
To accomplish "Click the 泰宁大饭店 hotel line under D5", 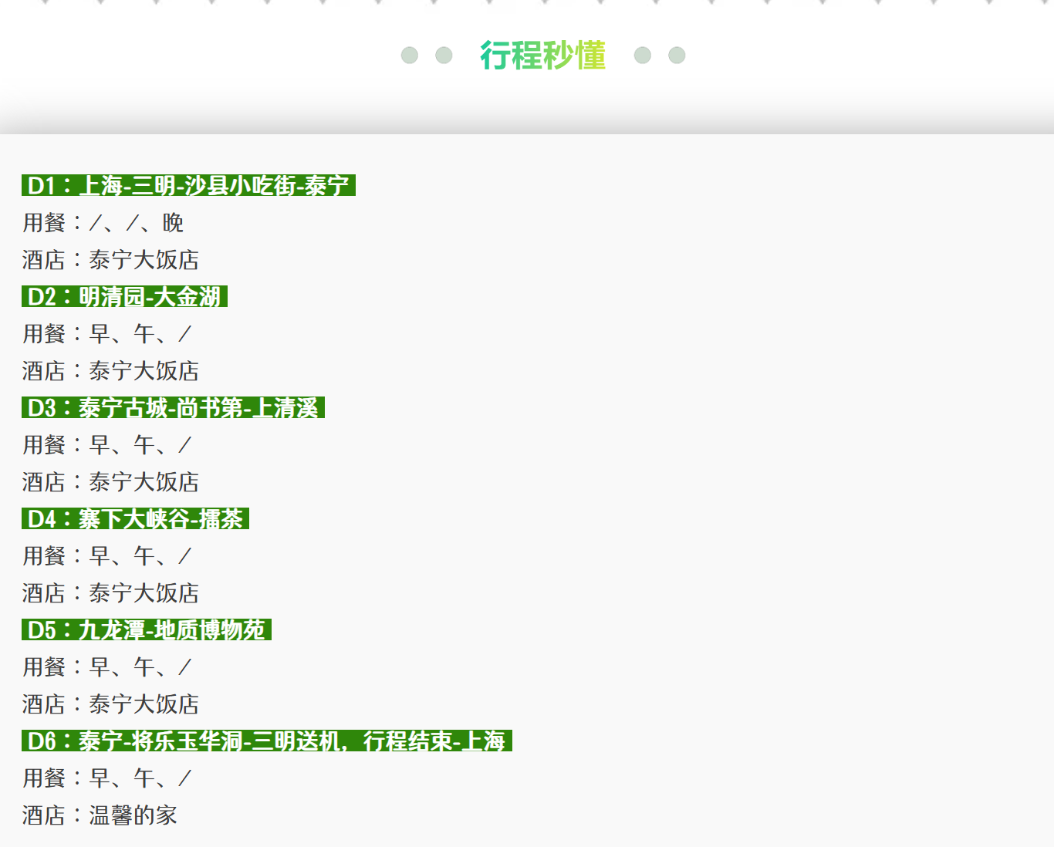I will (x=110, y=704).
